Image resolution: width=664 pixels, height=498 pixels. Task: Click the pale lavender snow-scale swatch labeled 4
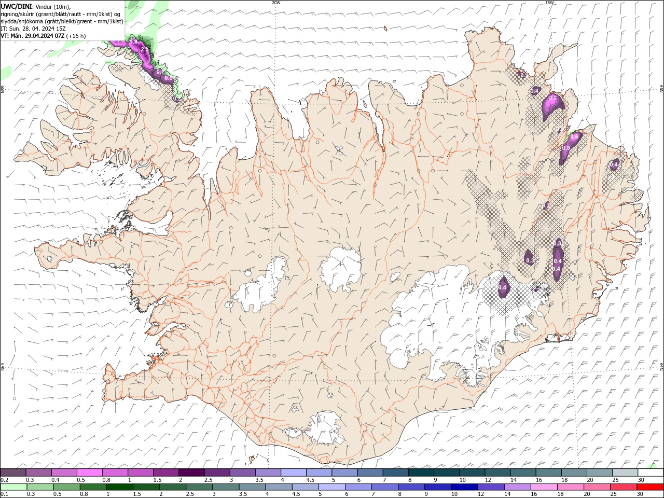click(294, 473)
